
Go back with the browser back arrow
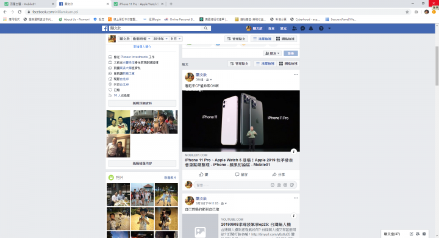(5, 12)
